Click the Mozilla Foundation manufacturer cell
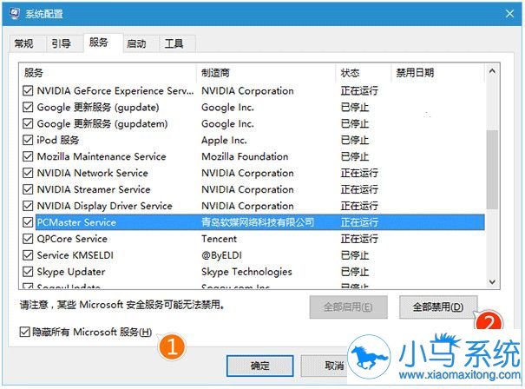Image resolution: width=525 pixels, height=389 pixels. point(245,156)
